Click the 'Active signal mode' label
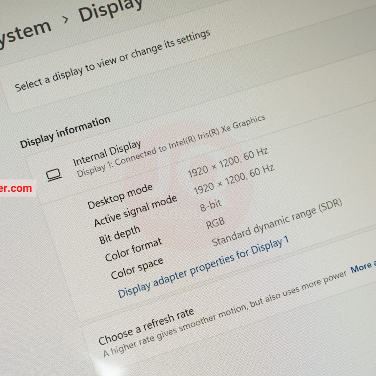This screenshot has height=376, width=376. click(135, 211)
